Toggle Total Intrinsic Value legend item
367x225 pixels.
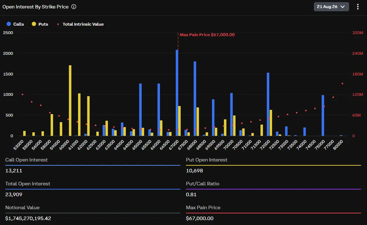click(80, 24)
